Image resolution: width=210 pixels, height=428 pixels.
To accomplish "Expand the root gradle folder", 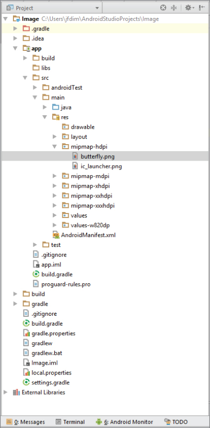I will (15, 304).
